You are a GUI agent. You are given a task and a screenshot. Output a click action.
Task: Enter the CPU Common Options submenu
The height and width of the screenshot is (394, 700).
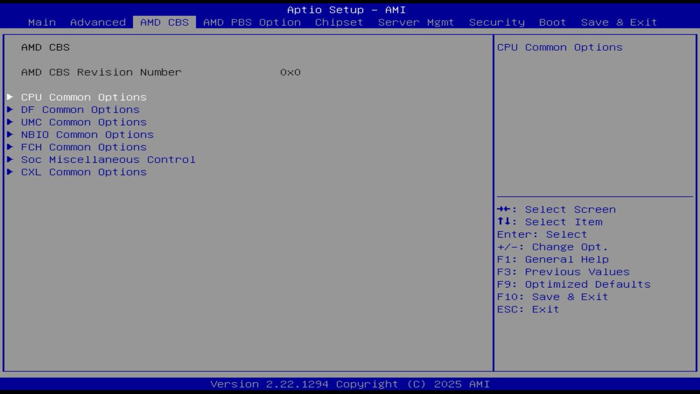click(x=84, y=97)
